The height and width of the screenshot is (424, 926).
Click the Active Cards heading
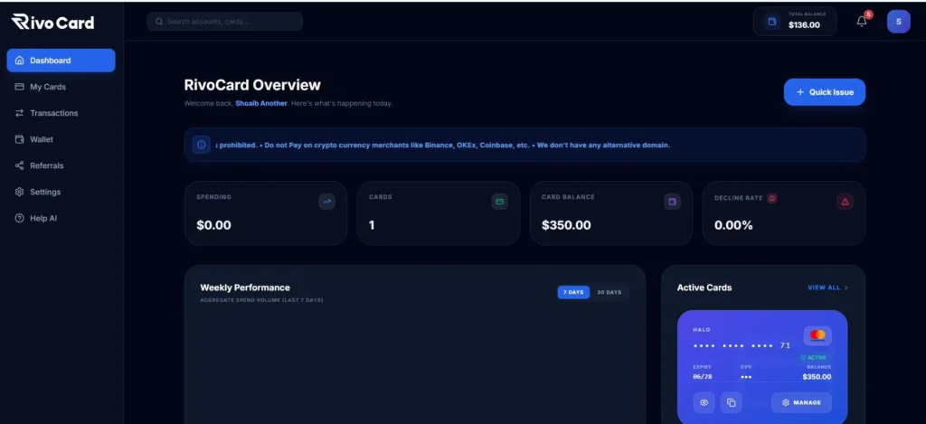pos(704,287)
